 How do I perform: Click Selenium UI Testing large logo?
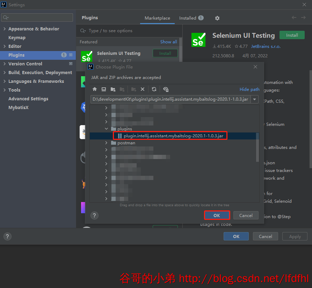point(198,40)
